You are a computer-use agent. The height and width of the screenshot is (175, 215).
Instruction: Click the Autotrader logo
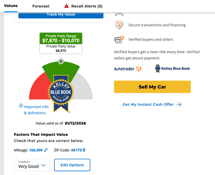[x=128, y=69]
